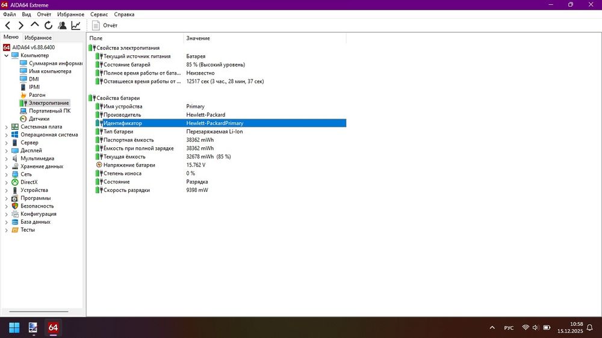
Task: Click the Forward navigation arrow
Action: 21,25
